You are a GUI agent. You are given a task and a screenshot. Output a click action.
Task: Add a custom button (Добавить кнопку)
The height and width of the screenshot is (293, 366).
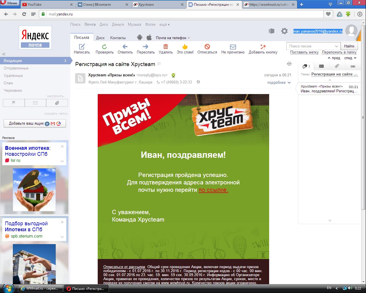pyautogui.click(x=263, y=49)
